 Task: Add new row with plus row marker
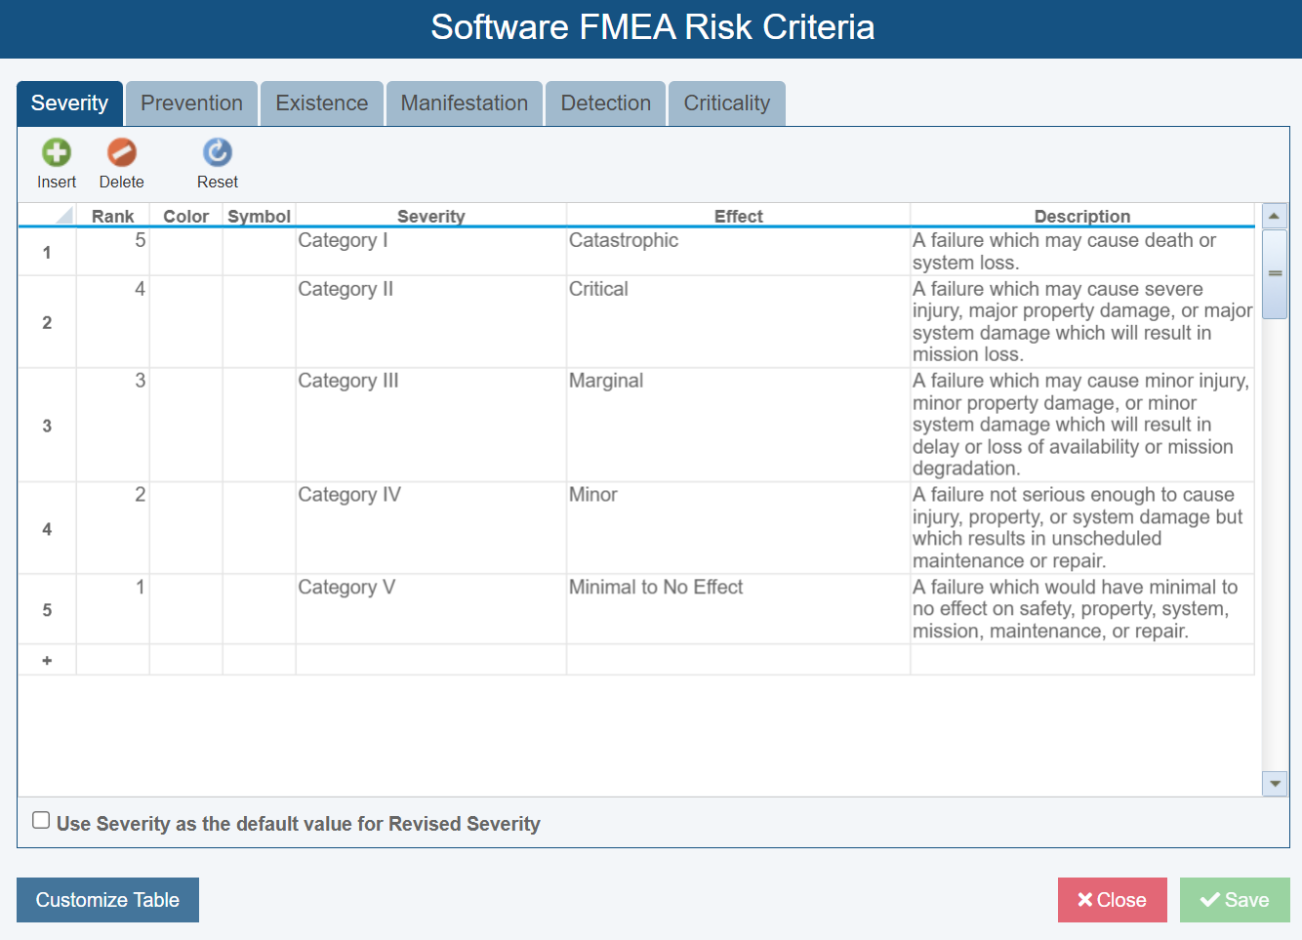pos(47,660)
